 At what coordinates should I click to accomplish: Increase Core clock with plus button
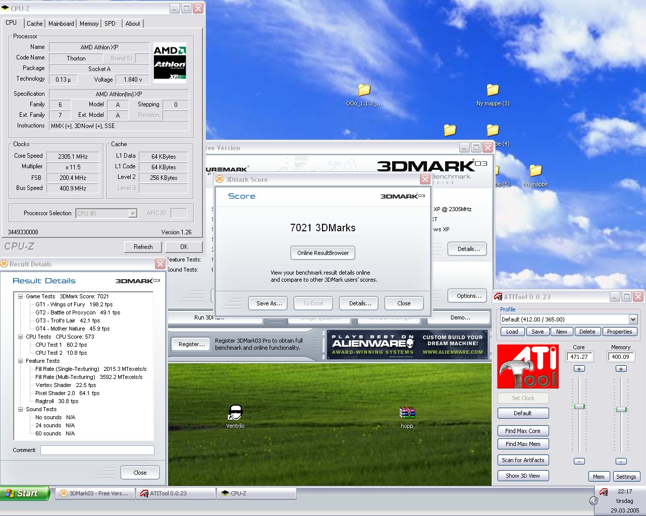click(x=579, y=369)
